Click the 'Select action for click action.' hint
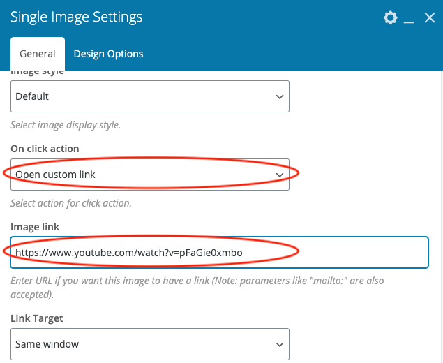Image resolution: width=443 pixels, height=363 pixels. [71, 203]
